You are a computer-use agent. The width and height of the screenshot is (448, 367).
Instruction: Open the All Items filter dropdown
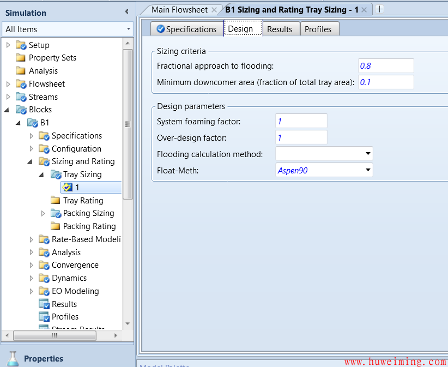(129, 29)
